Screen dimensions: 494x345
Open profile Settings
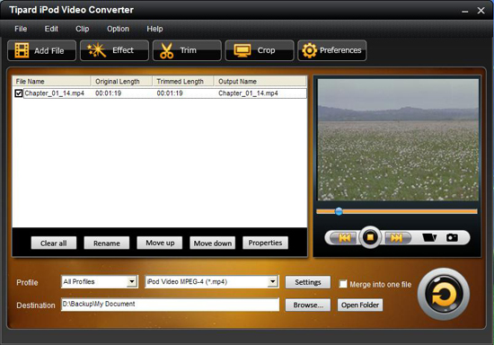[308, 282]
